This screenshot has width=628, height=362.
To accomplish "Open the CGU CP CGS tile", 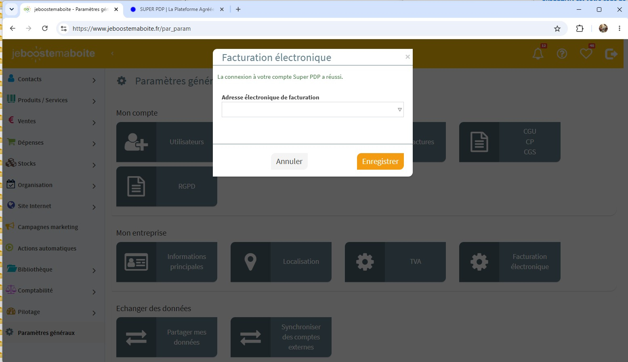I will coord(510,142).
